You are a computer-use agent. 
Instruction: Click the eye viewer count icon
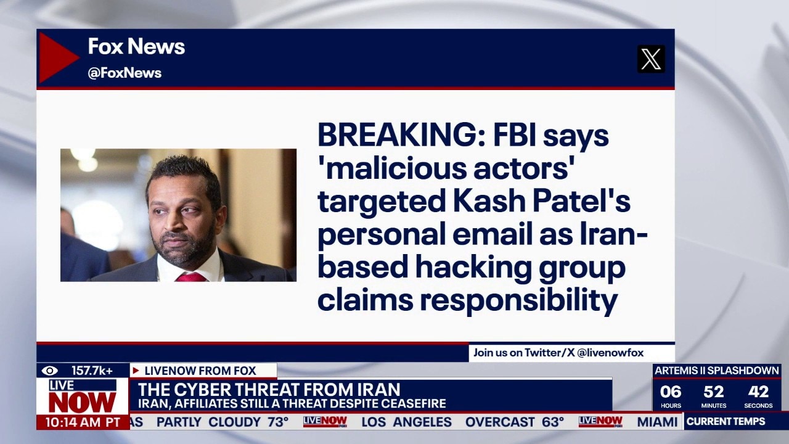pyautogui.click(x=50, y=371)
